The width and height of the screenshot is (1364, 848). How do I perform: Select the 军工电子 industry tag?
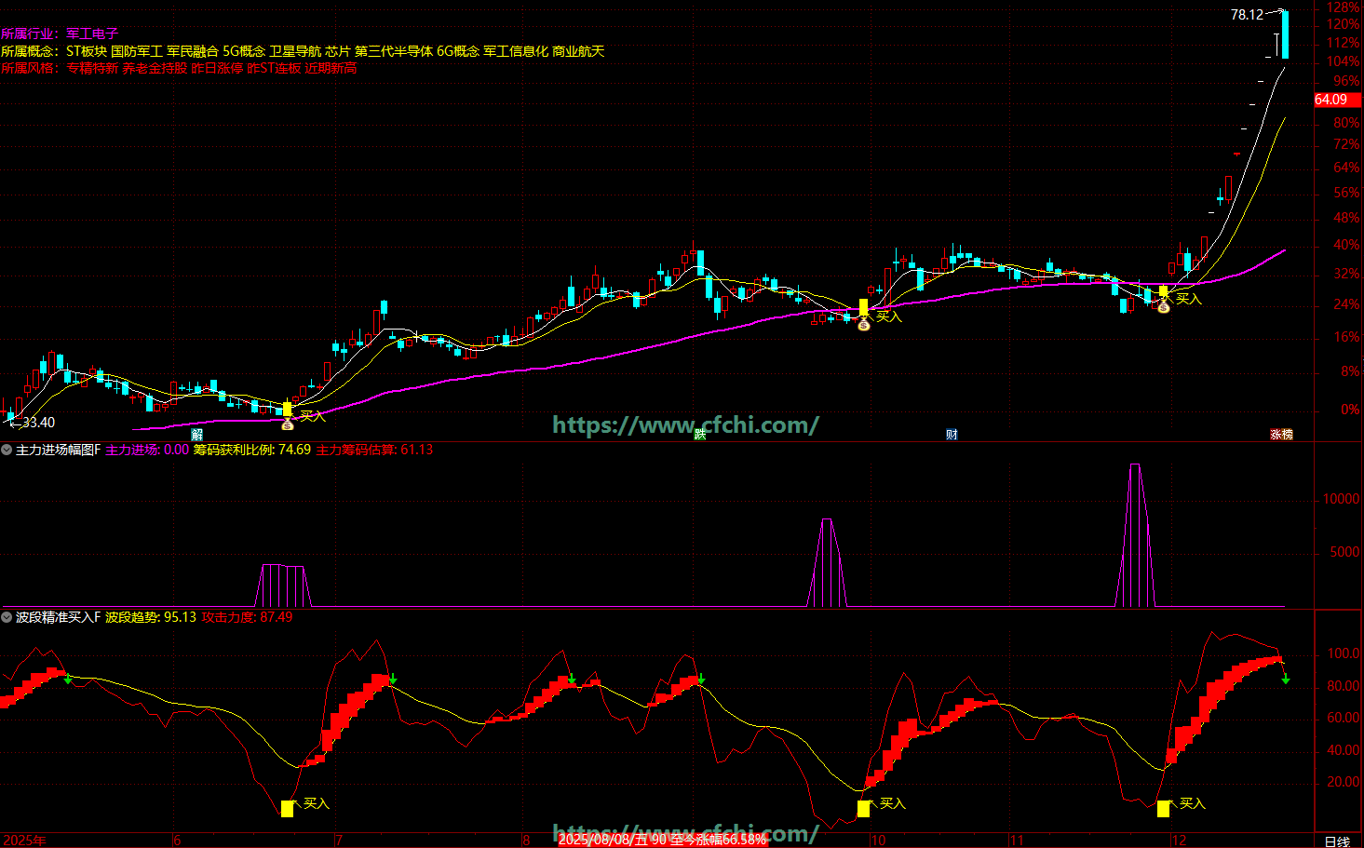tap(92, 34)
